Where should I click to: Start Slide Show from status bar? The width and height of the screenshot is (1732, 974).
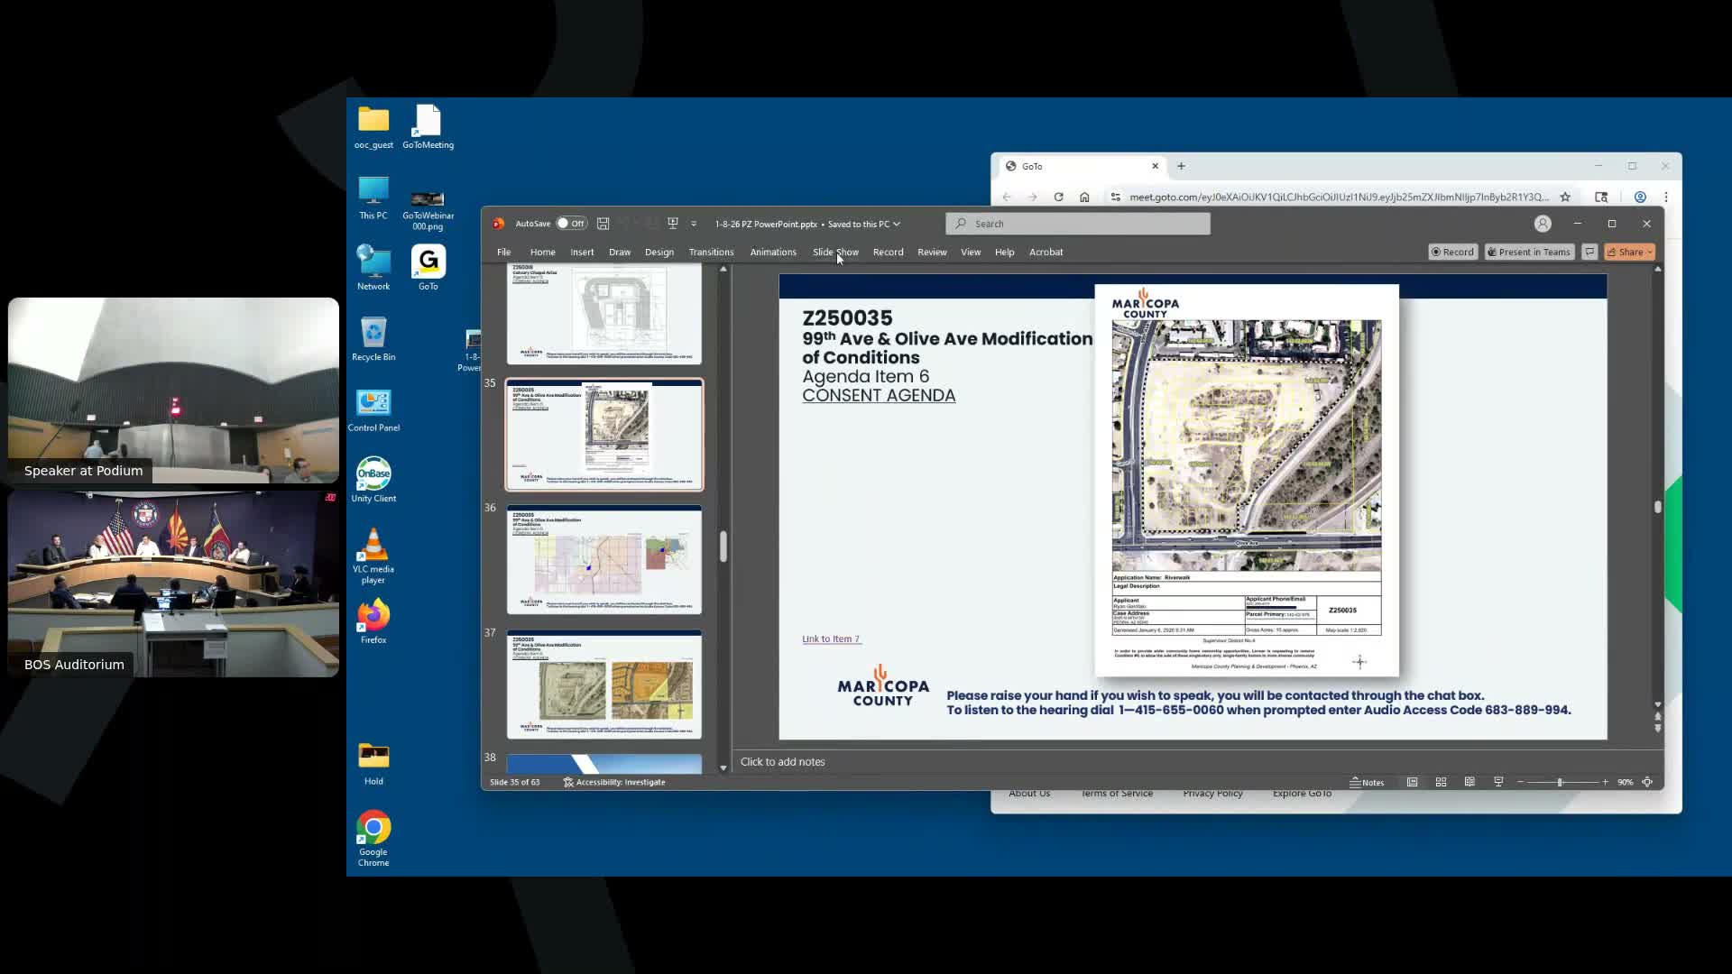tap(1498, 782)
